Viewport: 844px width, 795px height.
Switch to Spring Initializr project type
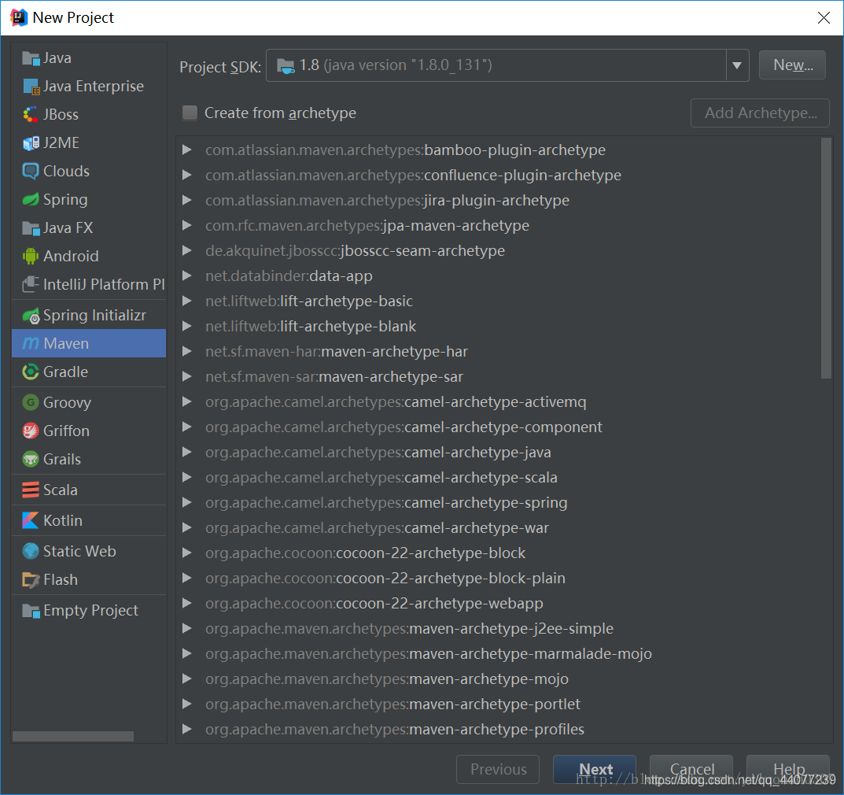click(89, 316)
